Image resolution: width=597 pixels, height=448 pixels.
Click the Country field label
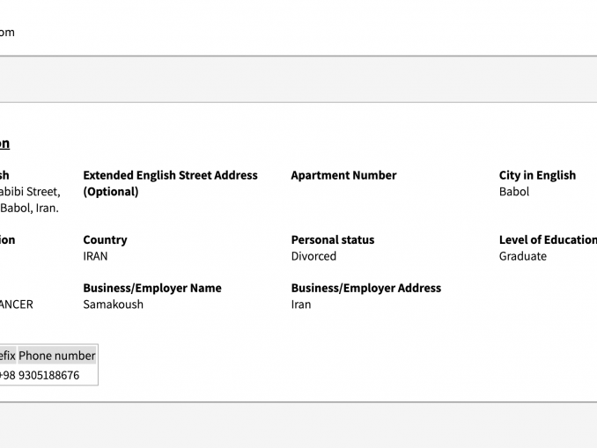point(105,239)
